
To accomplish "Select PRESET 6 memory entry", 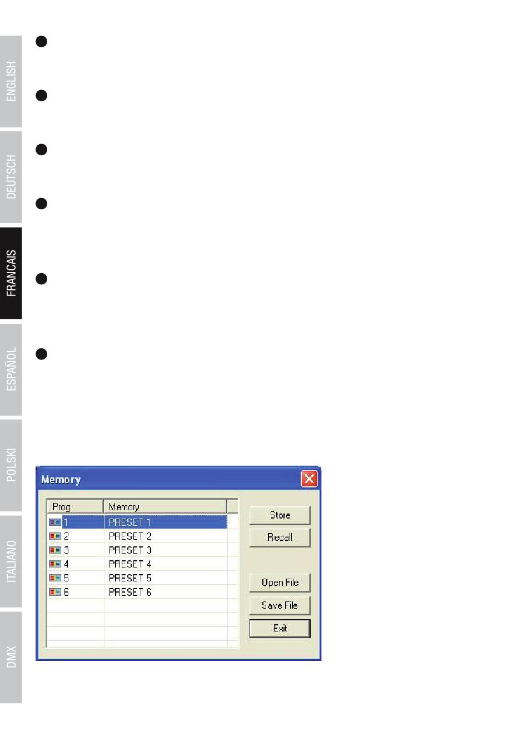I will point(130,593).
